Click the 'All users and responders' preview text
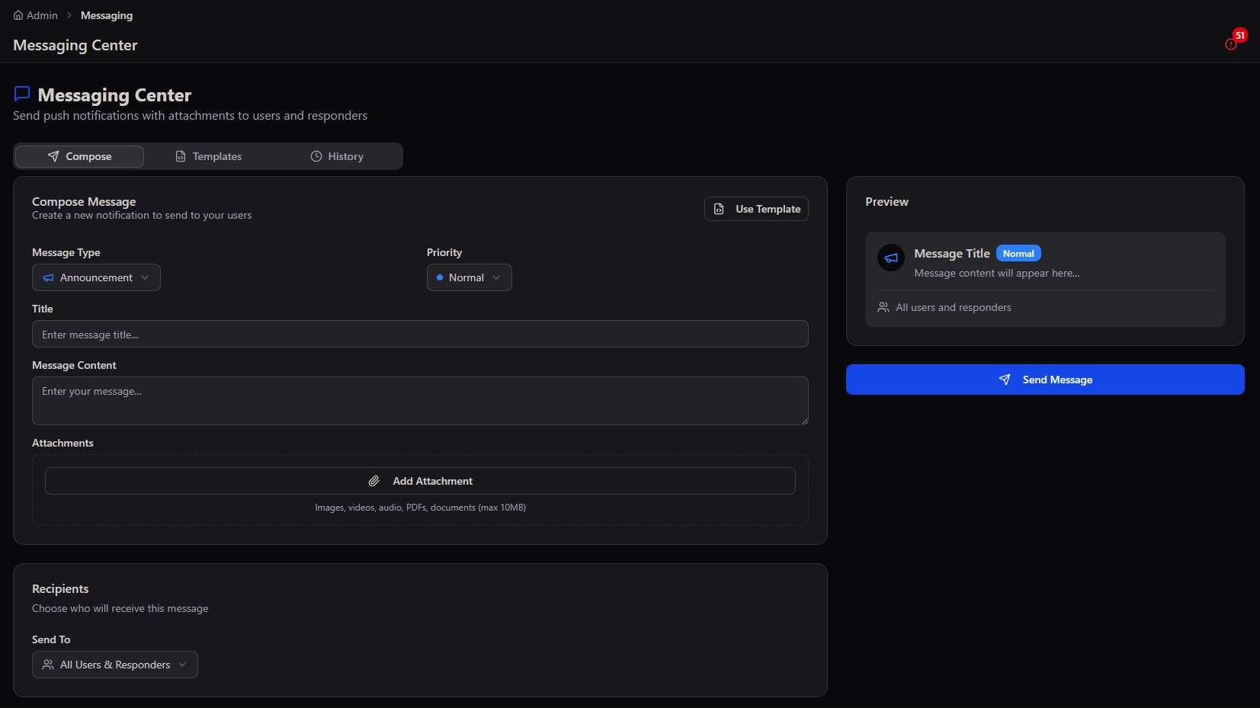Viewport: 1260px width, 708px height. tap(954, 307)
